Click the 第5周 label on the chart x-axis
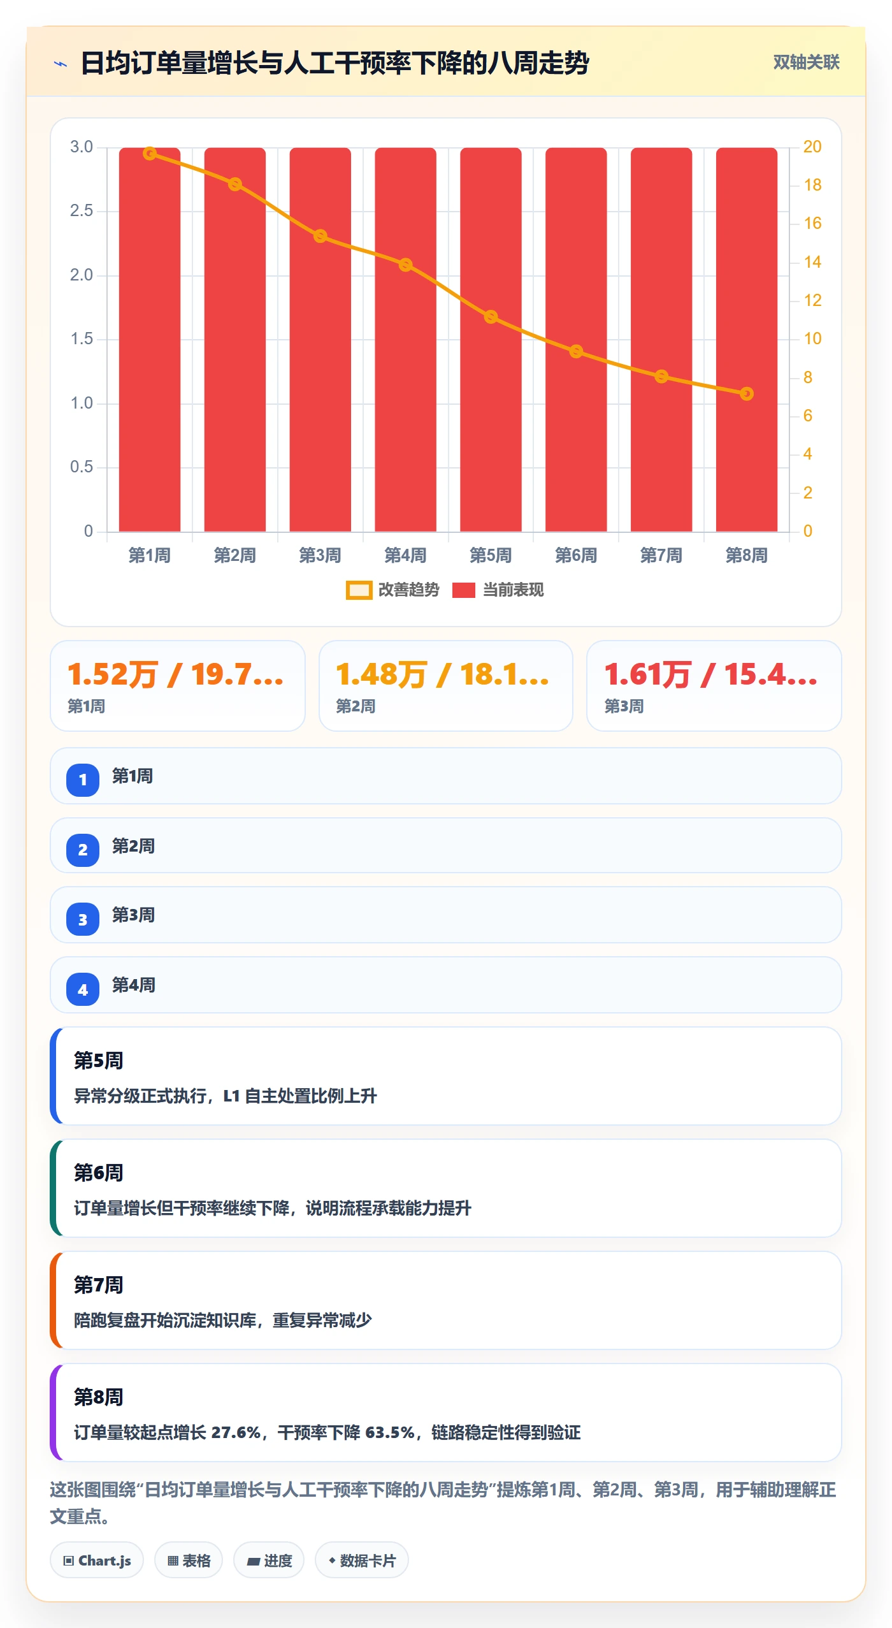 click(491, 556)
